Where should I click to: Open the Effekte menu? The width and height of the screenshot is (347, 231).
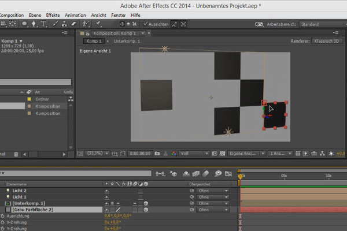click(x=53, y=15)
